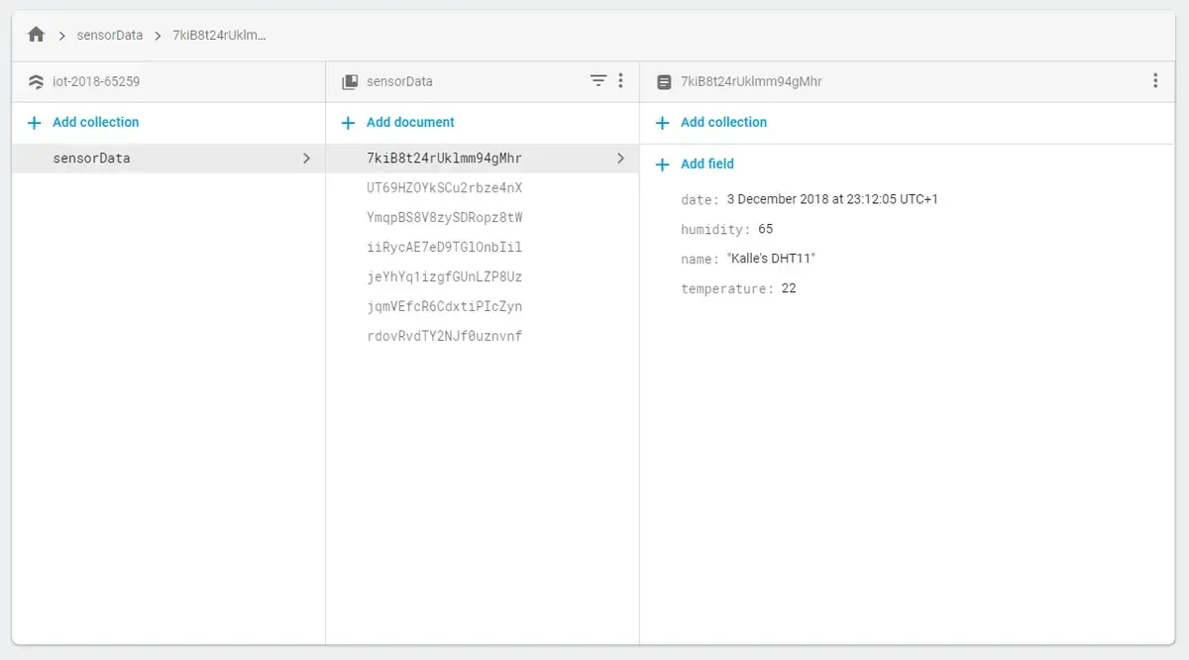Open the overflow menu for the document panel
Screen dimensions: 1189x660
pos(1155,80)
